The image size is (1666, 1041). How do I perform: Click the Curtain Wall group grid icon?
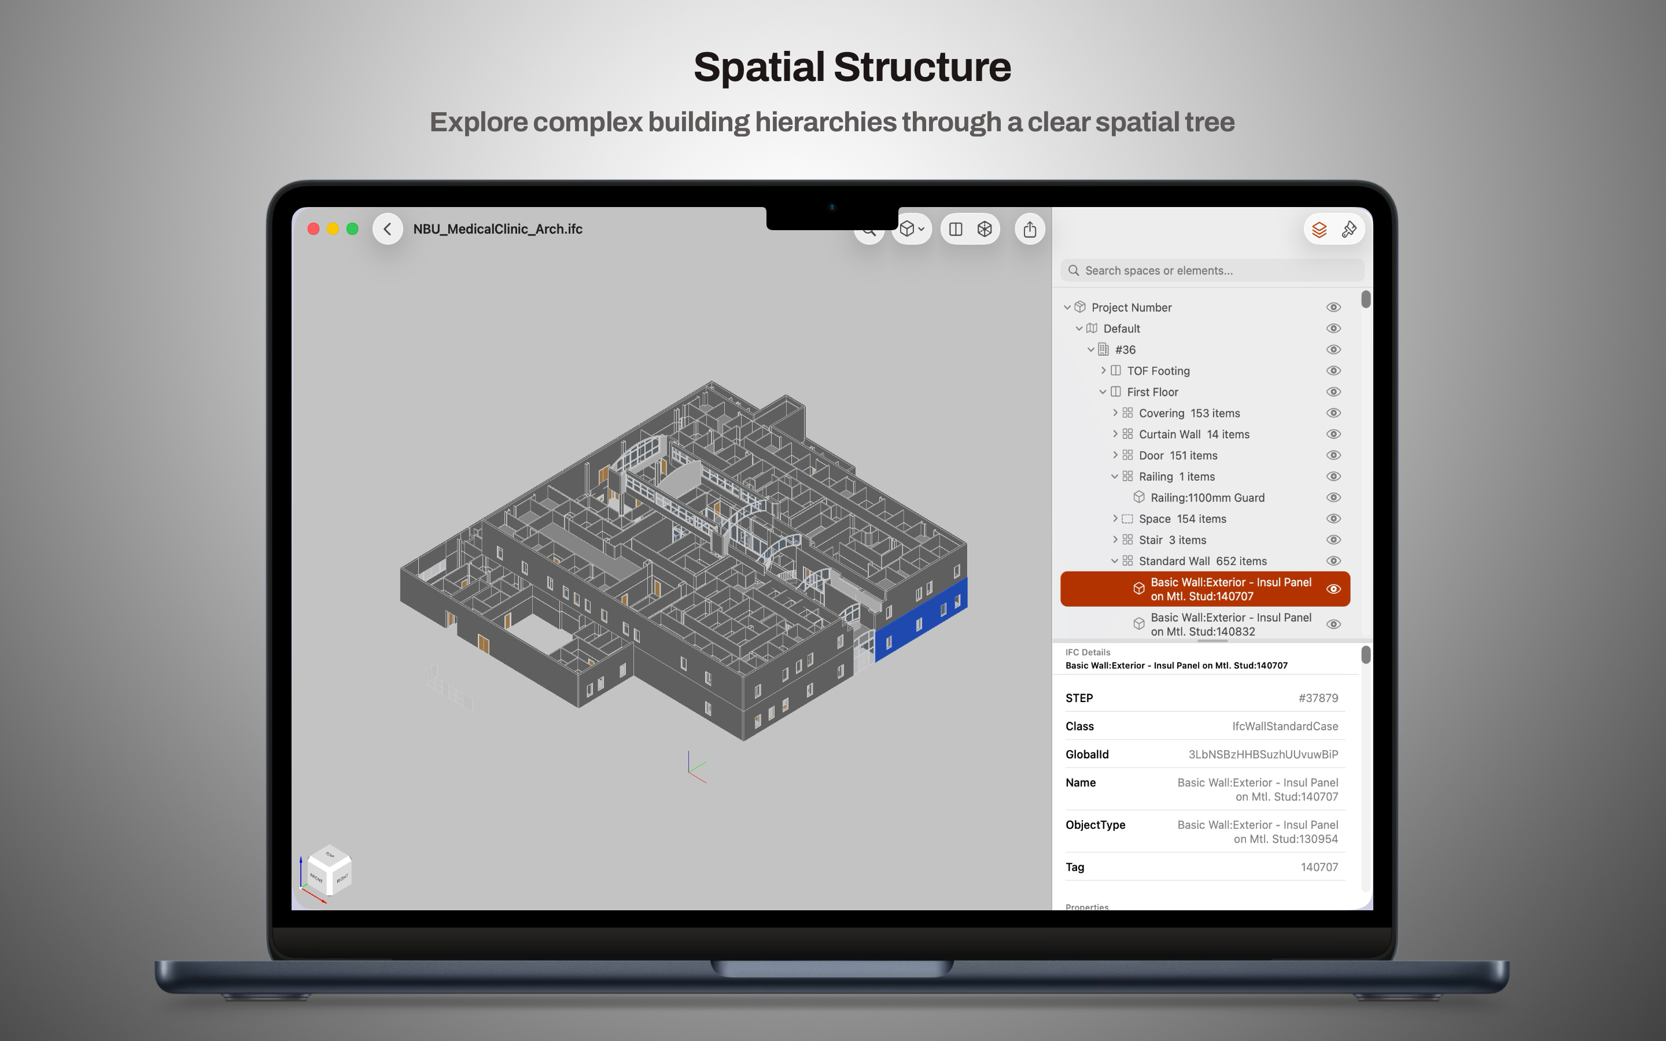1127,434
